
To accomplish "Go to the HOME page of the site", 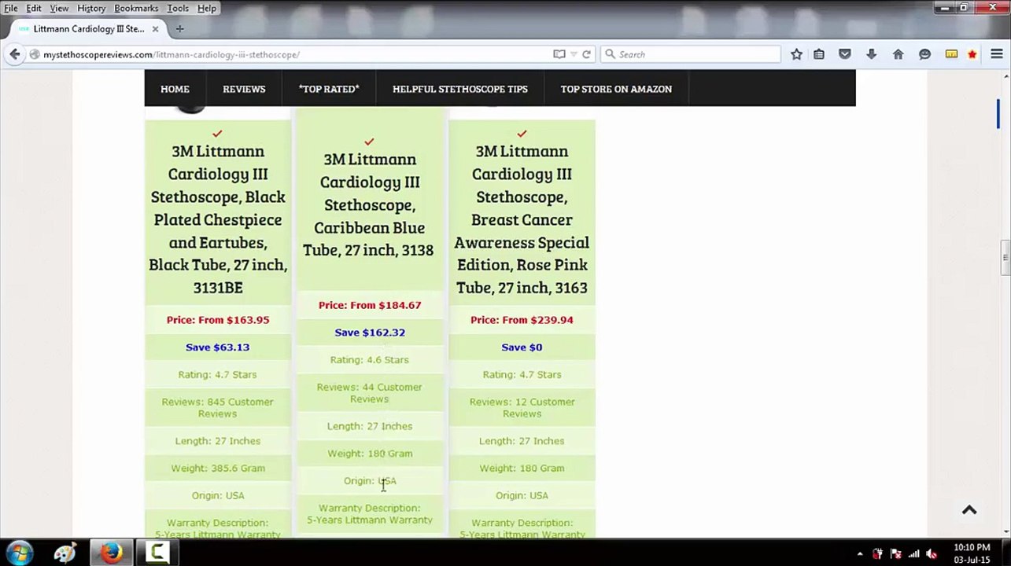I will click(x=175, y=89).
